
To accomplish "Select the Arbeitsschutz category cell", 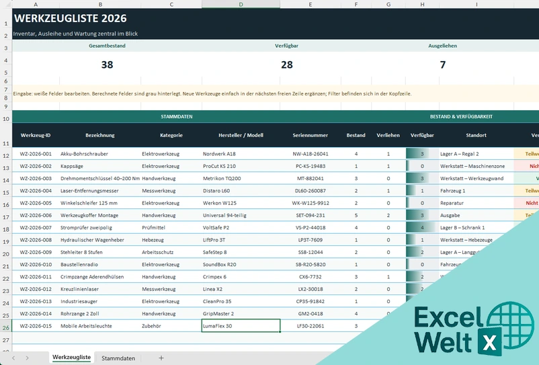I will (171, 252).
